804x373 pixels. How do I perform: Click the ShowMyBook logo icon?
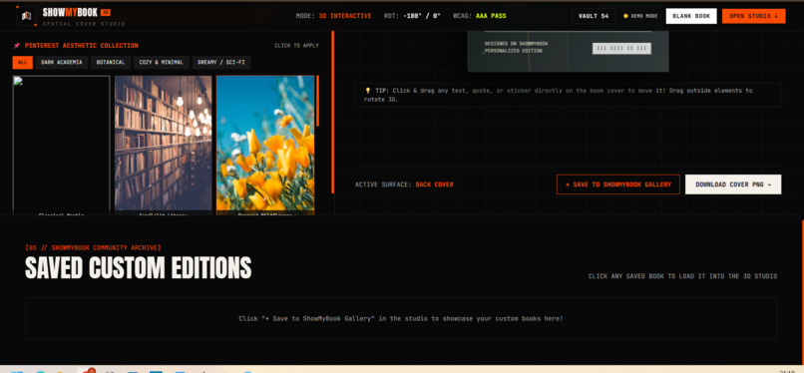point(26,16)
